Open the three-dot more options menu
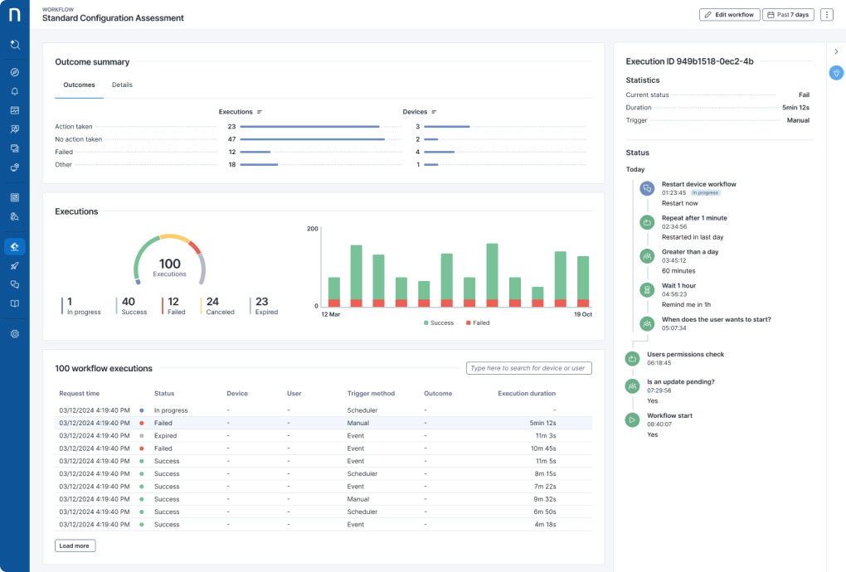Image resolution: width=846 pixels, height=572 pixels. pyautogui.click(x=826, y=15)
